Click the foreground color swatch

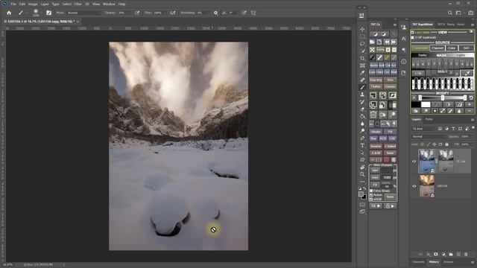click(361, 194)
